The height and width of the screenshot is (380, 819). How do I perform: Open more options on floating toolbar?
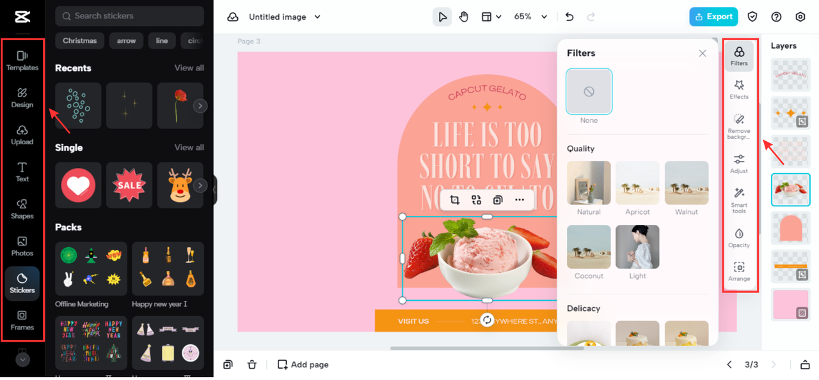520,200
